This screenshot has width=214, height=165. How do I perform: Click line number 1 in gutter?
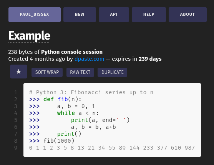(16, 92)
